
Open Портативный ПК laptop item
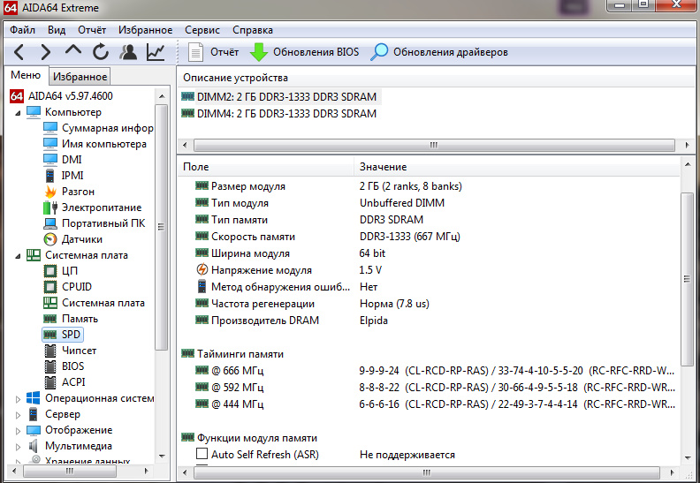(103, 223)
